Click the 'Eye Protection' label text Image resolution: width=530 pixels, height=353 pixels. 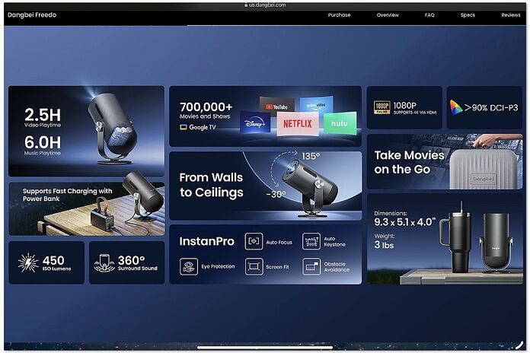click(218, 266)
